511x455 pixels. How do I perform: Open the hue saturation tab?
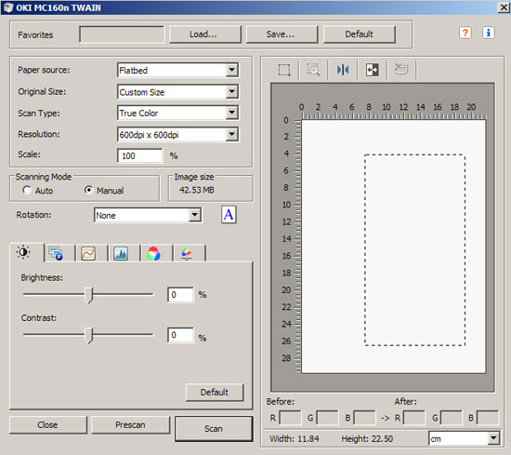tap(186, 253)
